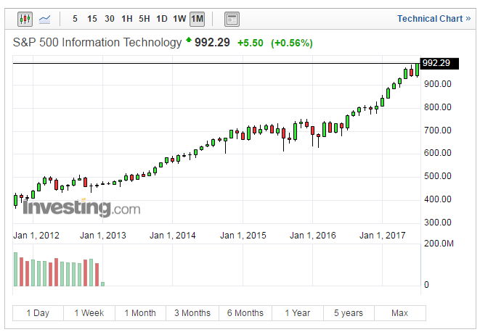Open the chart news/layout panel icon

[x=232, y=19]
